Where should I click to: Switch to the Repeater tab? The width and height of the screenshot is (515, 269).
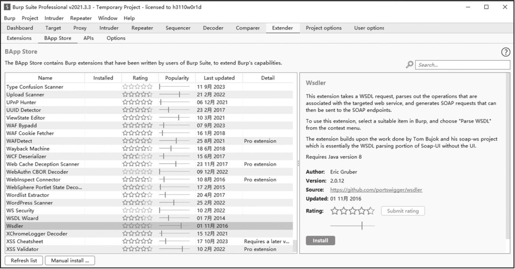click(142, 28)
